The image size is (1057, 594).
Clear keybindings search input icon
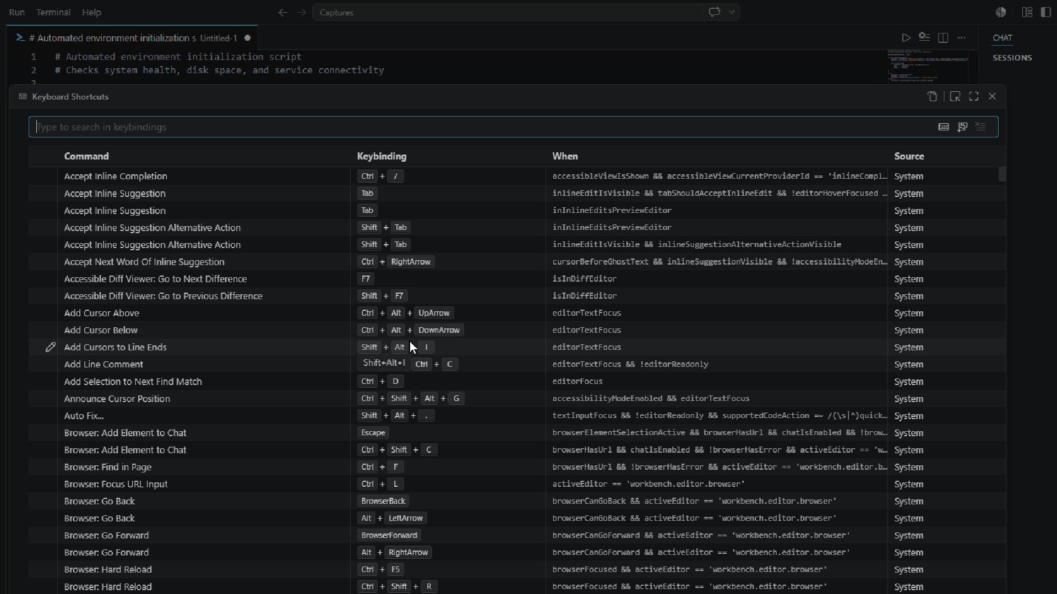(980, 127)
